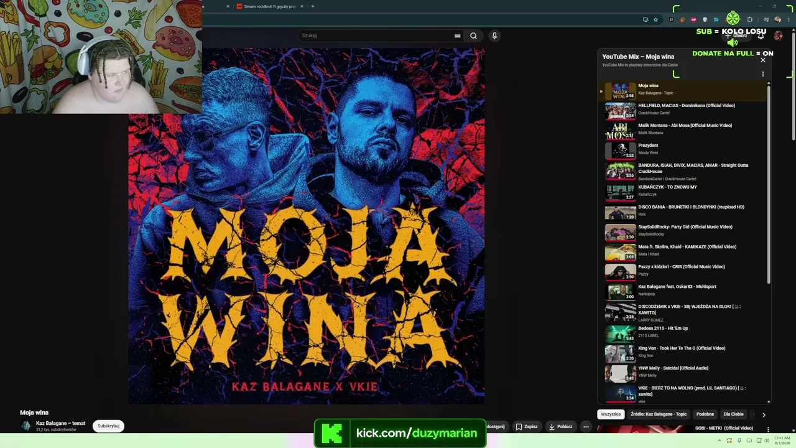
Task: Bookmark this page with the star icon
Action: pyautogui.click(x=655, y=19)
